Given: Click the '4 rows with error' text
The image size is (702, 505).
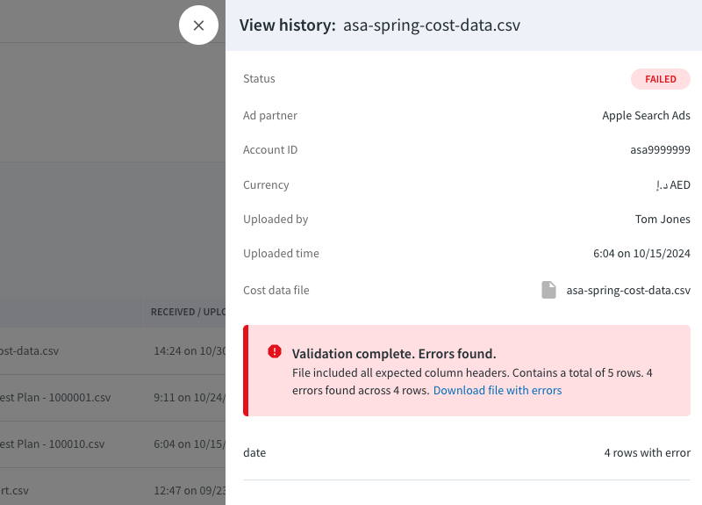Looking at the screenshot, I should point(647,453).
